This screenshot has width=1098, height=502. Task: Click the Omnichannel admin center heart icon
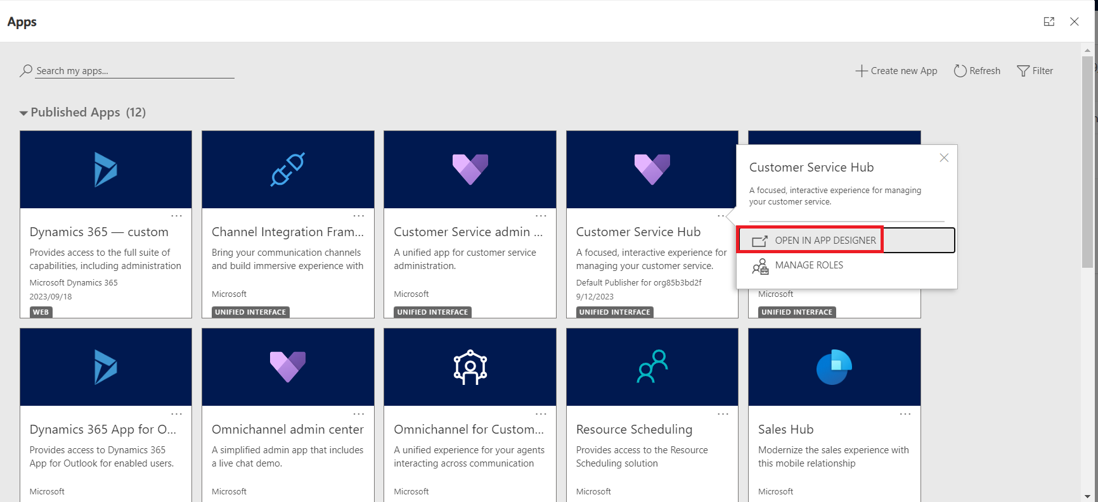288,367
